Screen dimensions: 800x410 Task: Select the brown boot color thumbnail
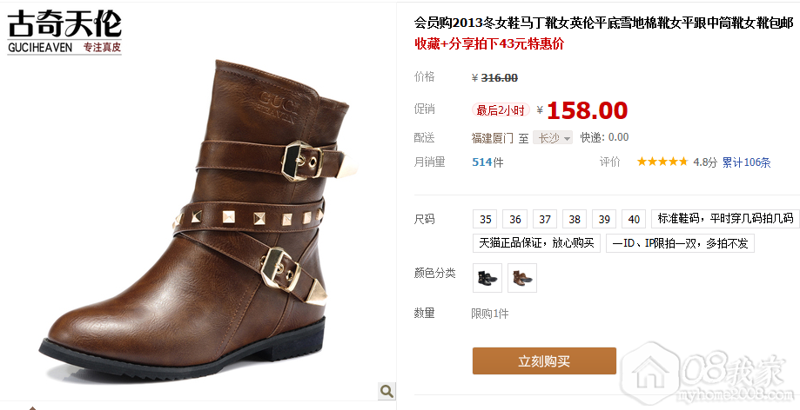click(x=522, y=278)
